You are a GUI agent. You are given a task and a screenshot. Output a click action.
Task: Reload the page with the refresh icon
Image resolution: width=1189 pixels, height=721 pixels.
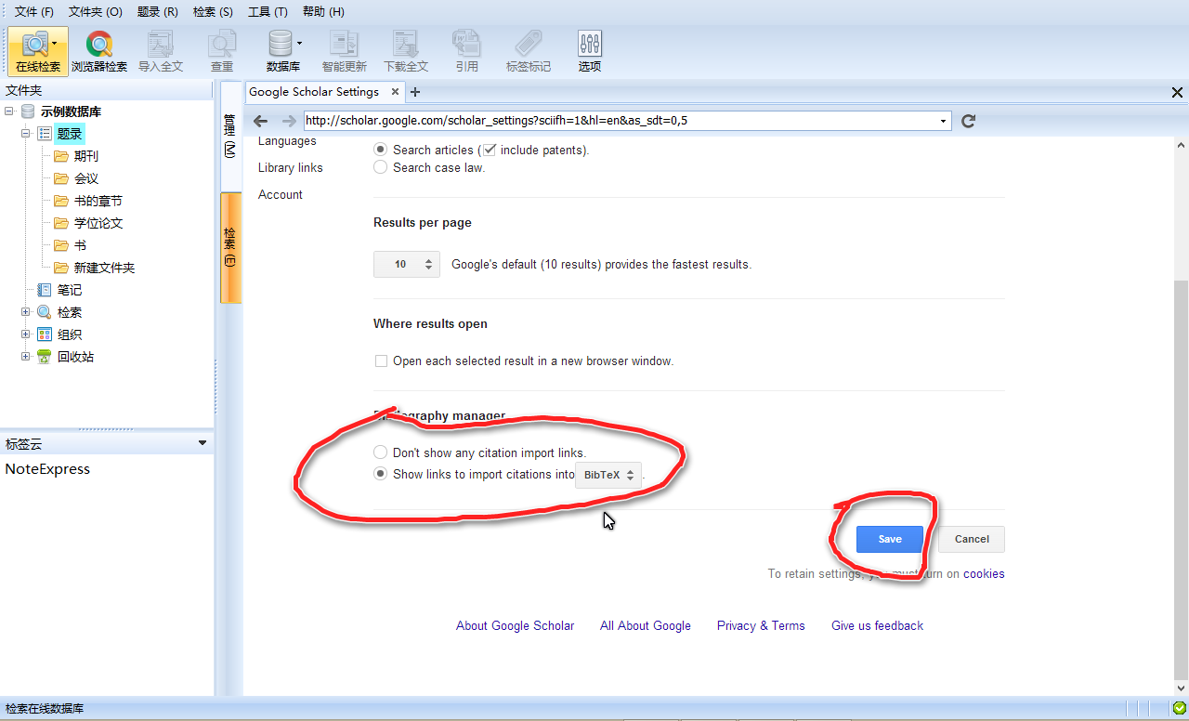coord(968,121)
